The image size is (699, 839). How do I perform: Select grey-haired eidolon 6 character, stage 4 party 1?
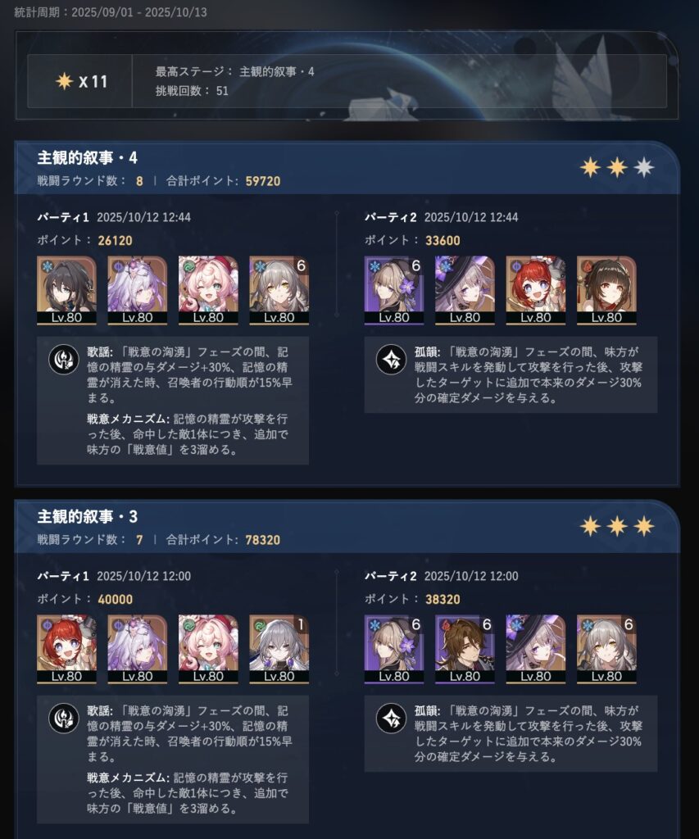(x=279, y=290)
